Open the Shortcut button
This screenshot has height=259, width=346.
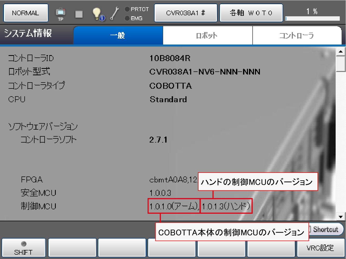point(326,230)
